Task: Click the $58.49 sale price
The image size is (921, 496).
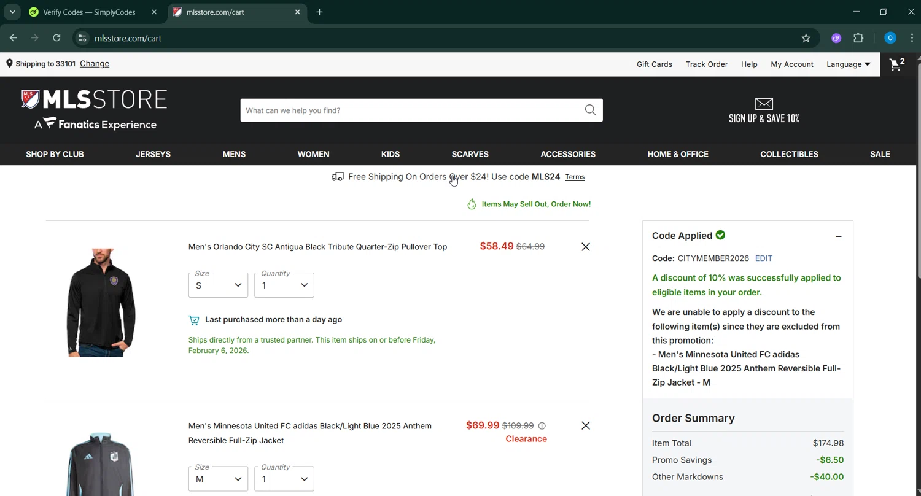Action: coord(497,246)
